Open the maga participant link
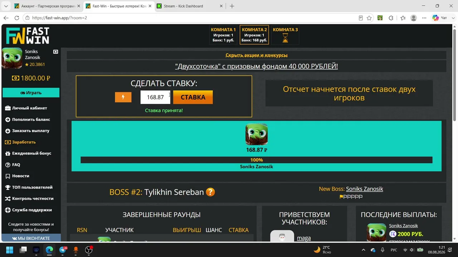The height and width of the screenshot is (257, 458). pos(304,238)
